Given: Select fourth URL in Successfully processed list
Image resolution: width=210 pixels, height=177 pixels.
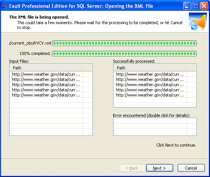Looking at the screenshot, I should click(150, 90).
